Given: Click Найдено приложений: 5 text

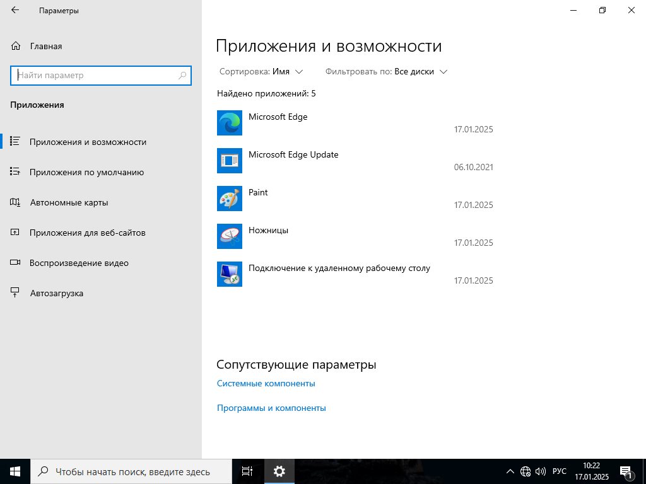Looking at the screenshot, I should coord(266,93).
